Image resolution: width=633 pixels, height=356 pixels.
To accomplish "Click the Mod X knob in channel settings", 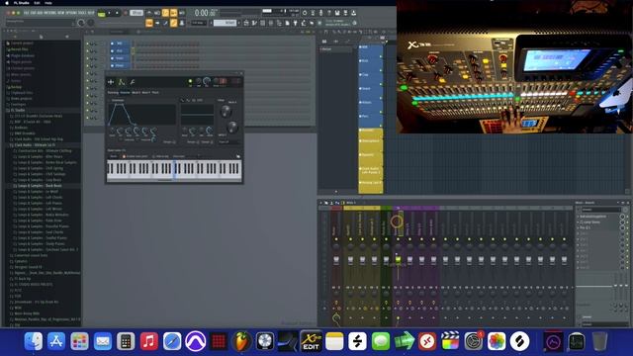I will (x=226, y=112).
